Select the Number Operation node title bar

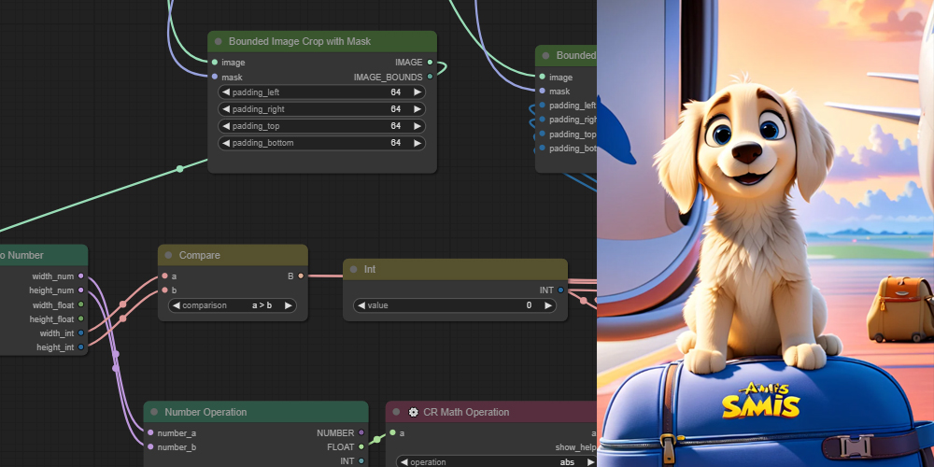click(256, 412)
